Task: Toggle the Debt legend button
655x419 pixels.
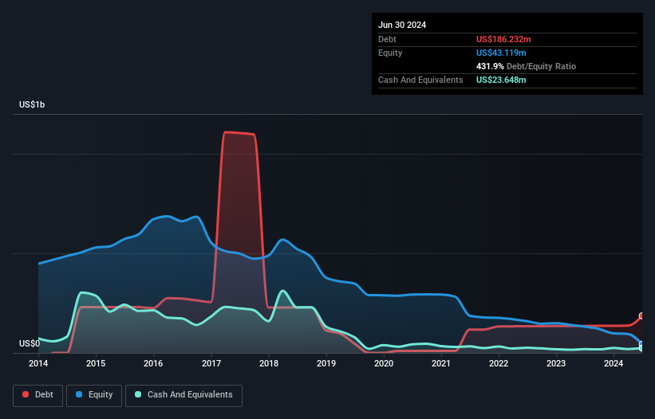Action: tap(38, 395)
